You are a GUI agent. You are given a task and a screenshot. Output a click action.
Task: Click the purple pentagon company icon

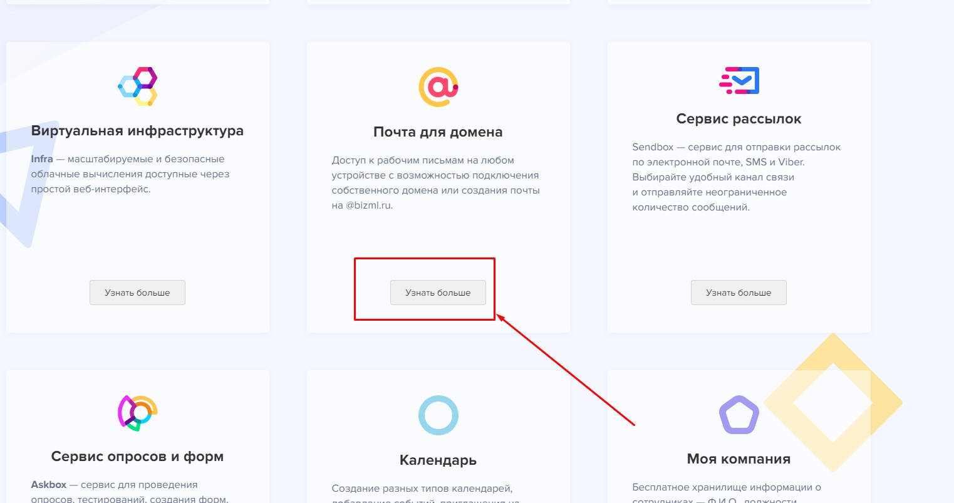(739, 415)
